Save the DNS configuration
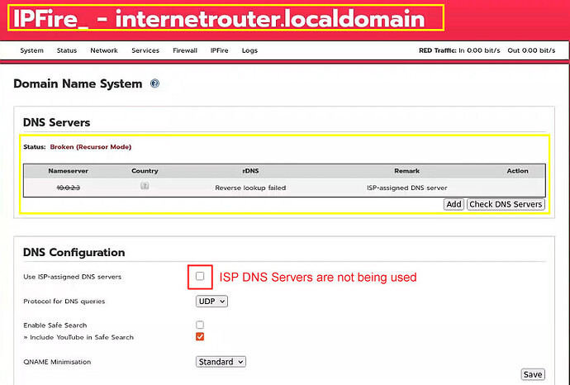 pyautogui.click(x=533, y=374)
